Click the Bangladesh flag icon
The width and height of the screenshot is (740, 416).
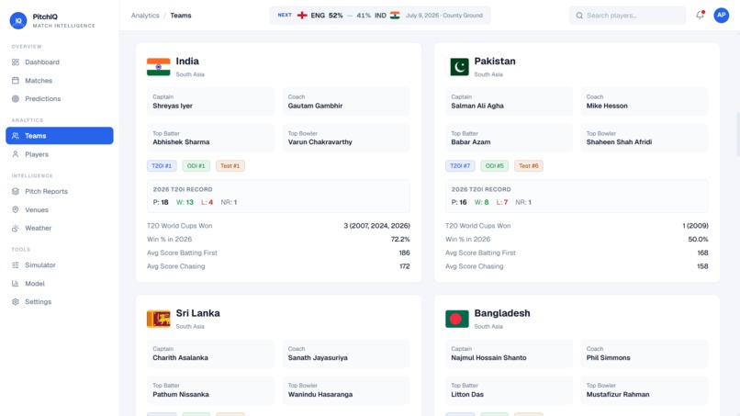[x=457, y=319]
